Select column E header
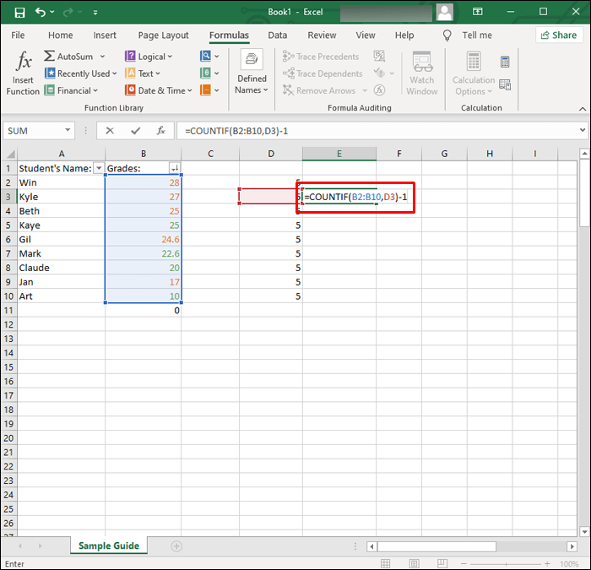This screenshot has height=570, width=591. (339, 154)
